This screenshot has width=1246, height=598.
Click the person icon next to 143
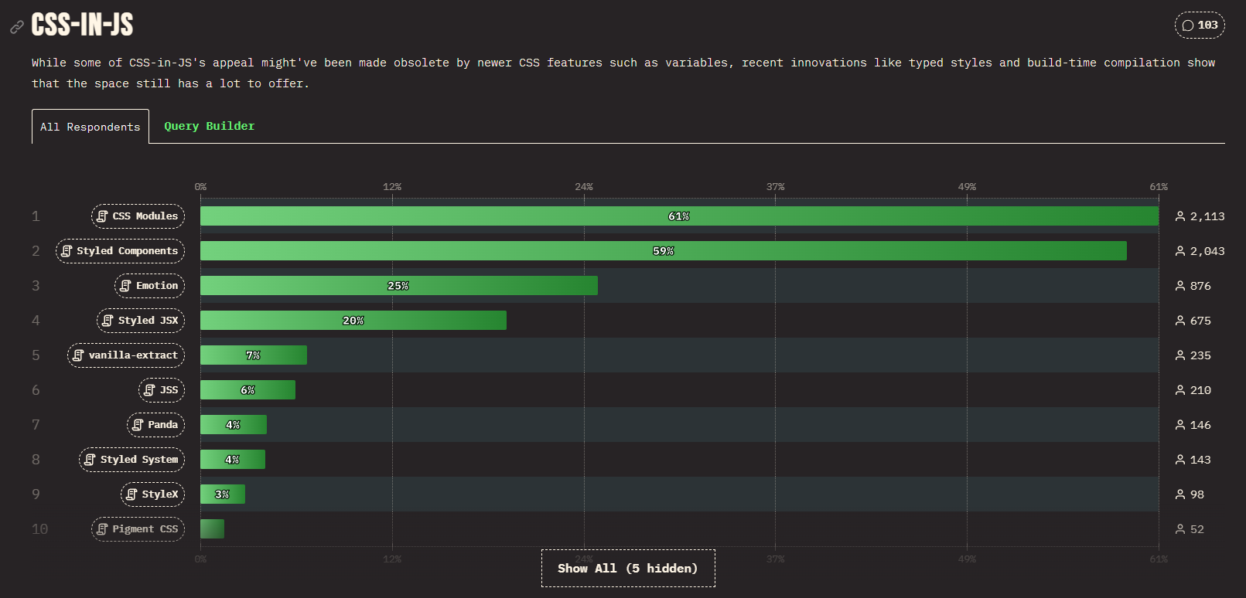[1180, 460]
